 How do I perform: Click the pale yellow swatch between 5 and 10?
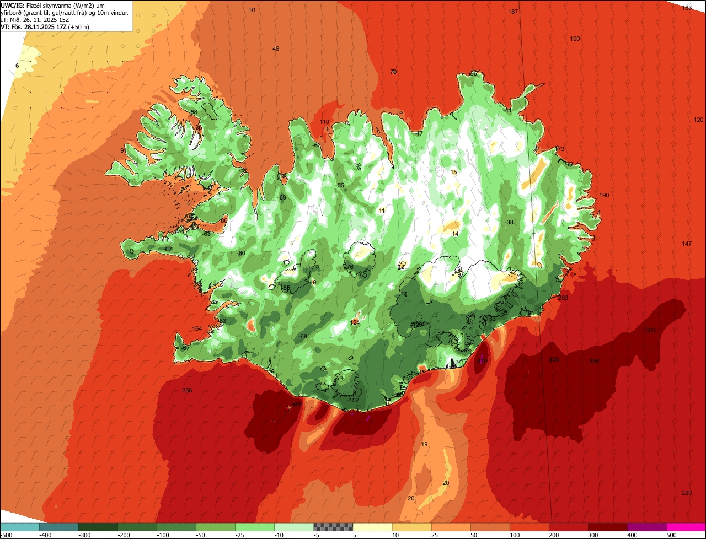click(372, 527)
